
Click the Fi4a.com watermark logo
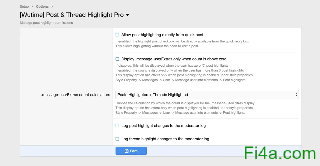(280, 153)
